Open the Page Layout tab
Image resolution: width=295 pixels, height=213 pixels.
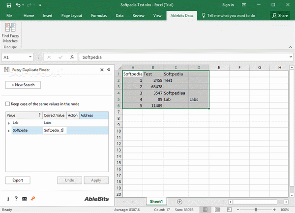pos(72,16)
